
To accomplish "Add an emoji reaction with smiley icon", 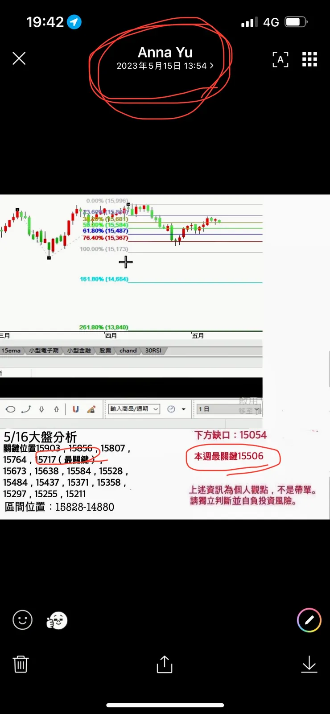I will pos(22,620).
